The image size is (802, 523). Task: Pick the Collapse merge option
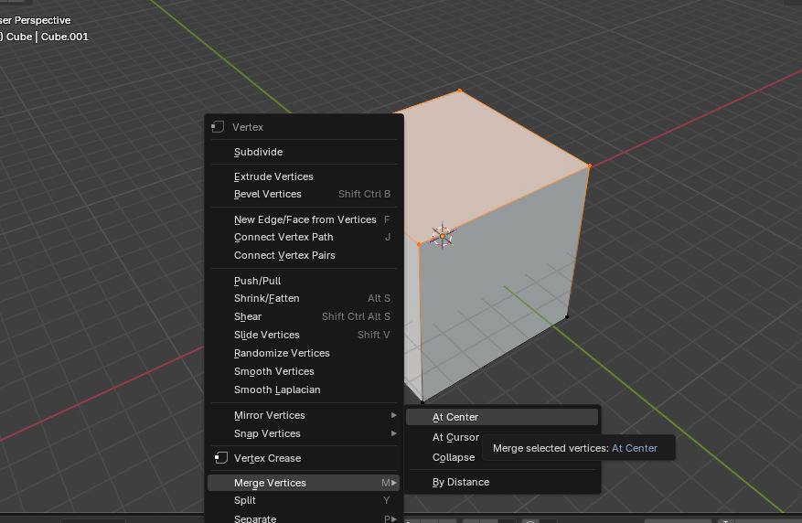454,457
